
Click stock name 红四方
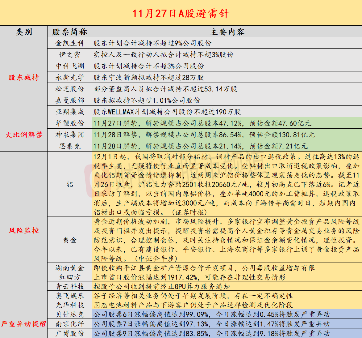click(x=70, y=277)
